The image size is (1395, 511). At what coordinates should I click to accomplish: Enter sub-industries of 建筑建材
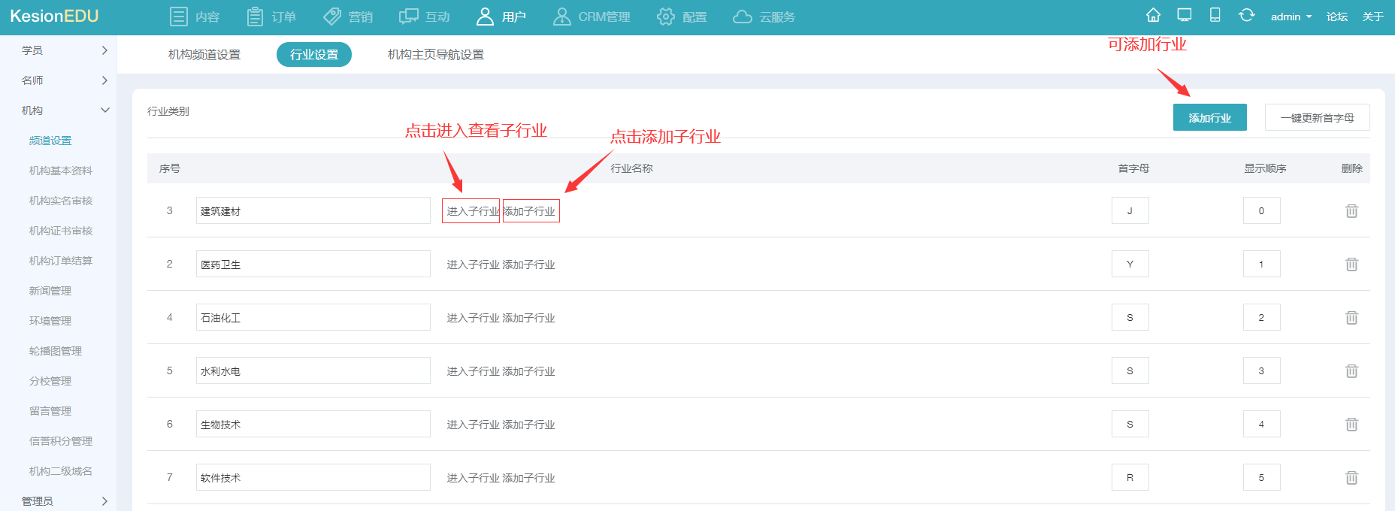coord(471,211)
